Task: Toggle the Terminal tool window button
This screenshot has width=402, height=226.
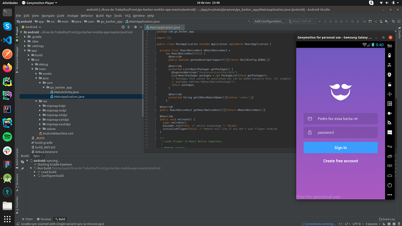Action: pyautogui.click(x=44, y=219)
